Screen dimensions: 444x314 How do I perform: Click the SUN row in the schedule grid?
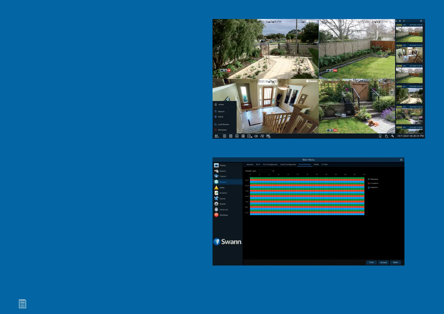(x=307, y=180)
